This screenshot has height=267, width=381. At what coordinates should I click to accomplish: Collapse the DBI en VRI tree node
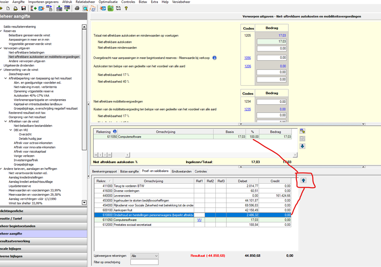click(11, 130)
